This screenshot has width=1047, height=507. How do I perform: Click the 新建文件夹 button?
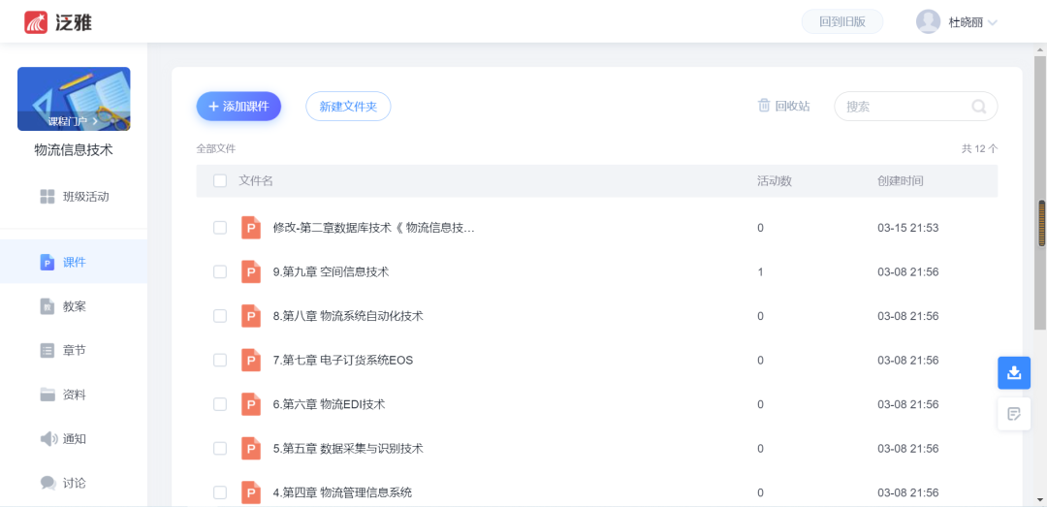tap(348, 107)
